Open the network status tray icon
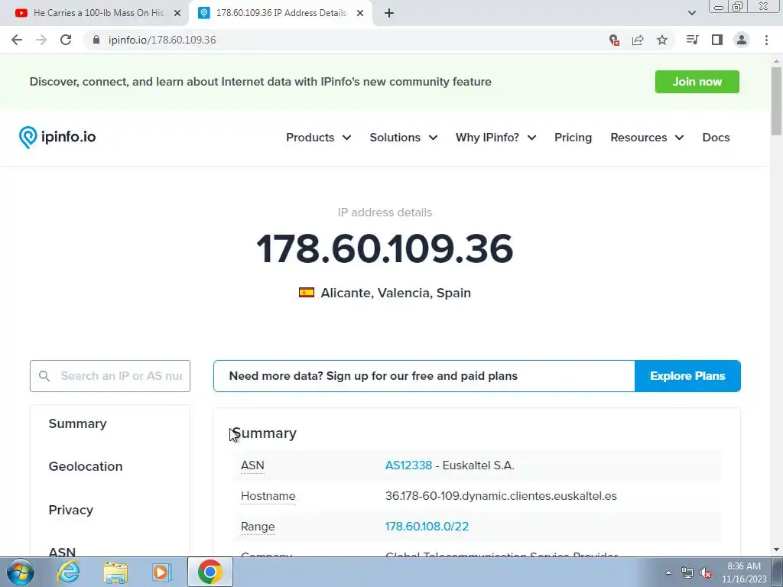The width and height of the screenshot is (783, 587). (x=687, y=572)
